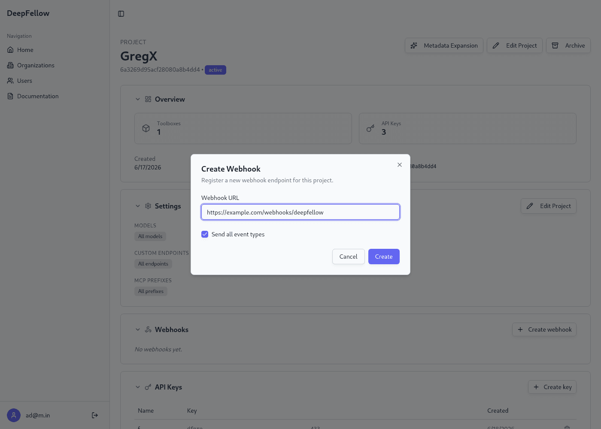Viewport: 601px width, 429px height.
Task: Click the API Keys overview key icon
Action: tap(370, 128)
